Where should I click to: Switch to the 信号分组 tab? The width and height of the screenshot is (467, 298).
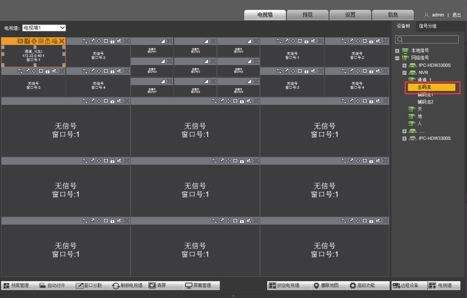tap(427, 26)
